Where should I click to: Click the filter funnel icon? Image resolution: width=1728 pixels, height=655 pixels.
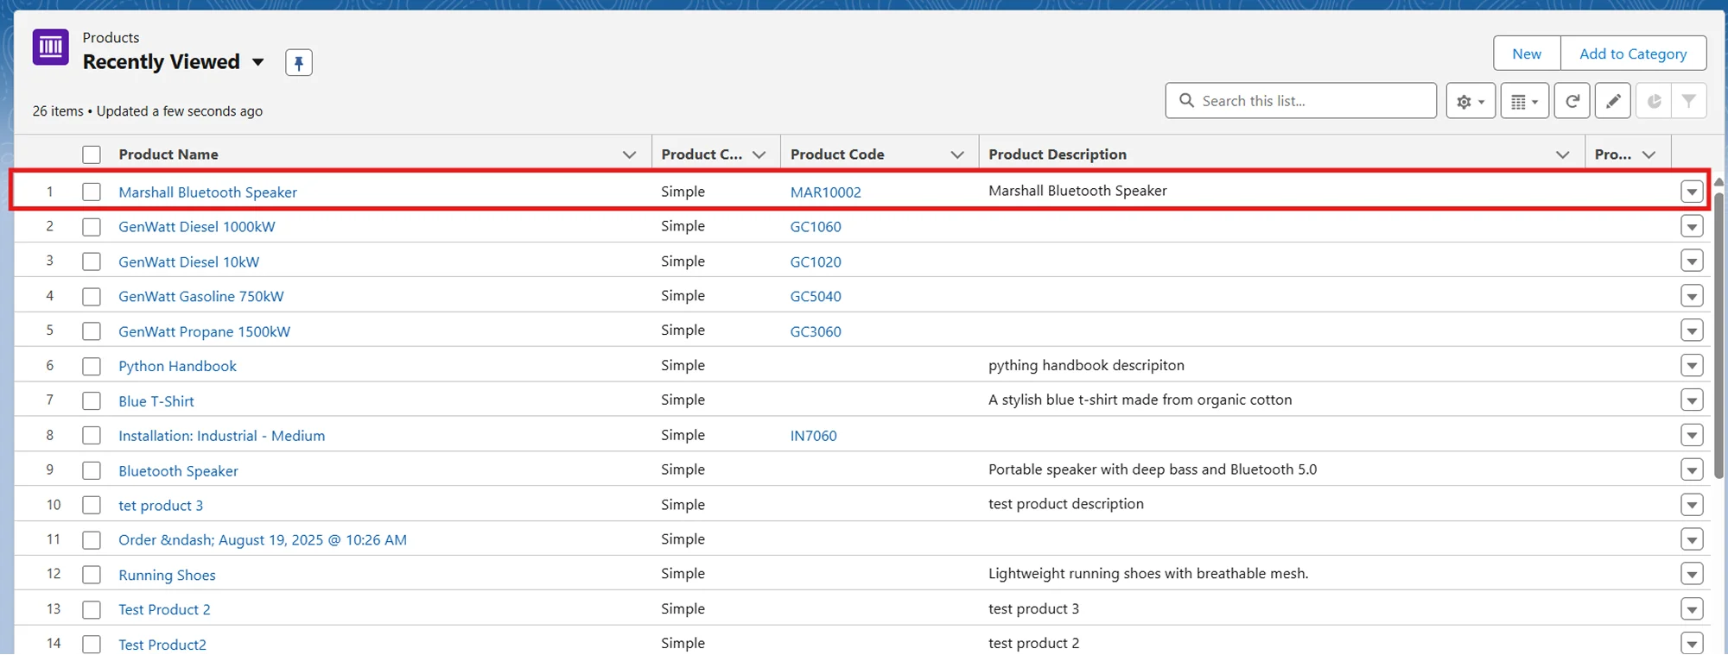pyautogui.click(x=1688, y=102)
